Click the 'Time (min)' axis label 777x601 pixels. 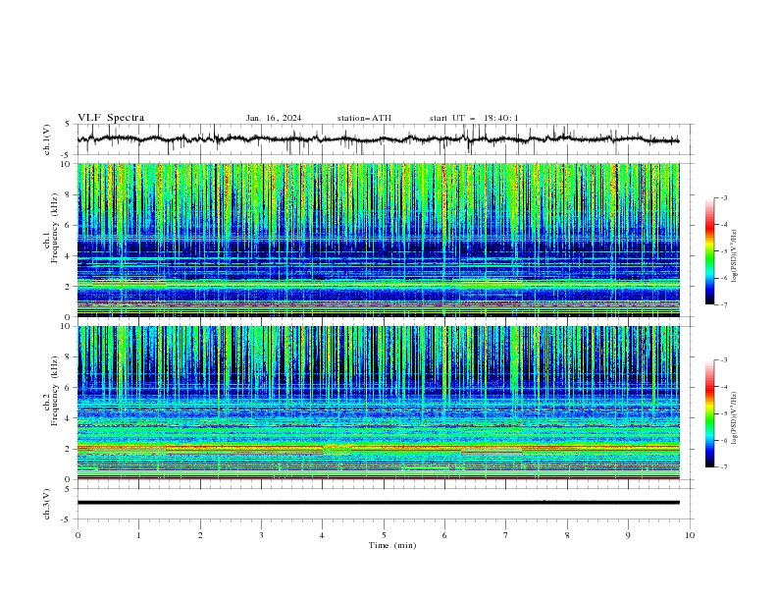392,545
